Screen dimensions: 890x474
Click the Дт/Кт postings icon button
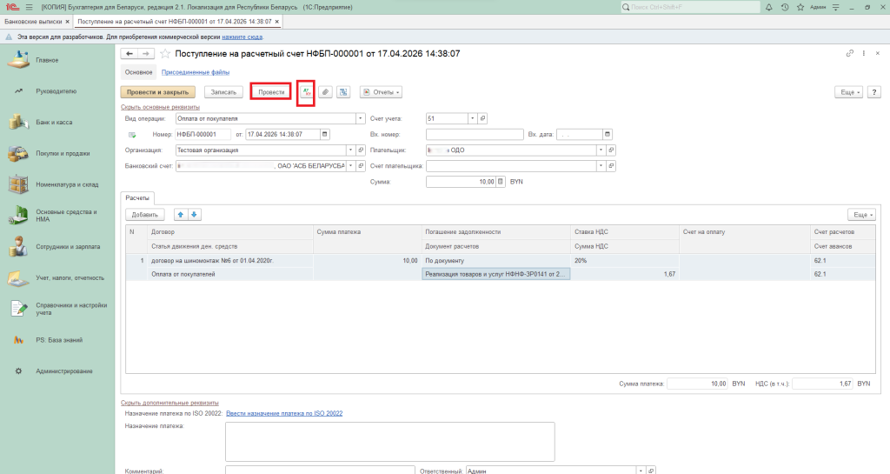(305, 91)
